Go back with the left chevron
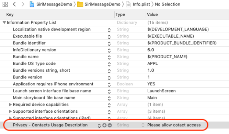The height and width of the screenshot is (134, 229). click(14, 4)
